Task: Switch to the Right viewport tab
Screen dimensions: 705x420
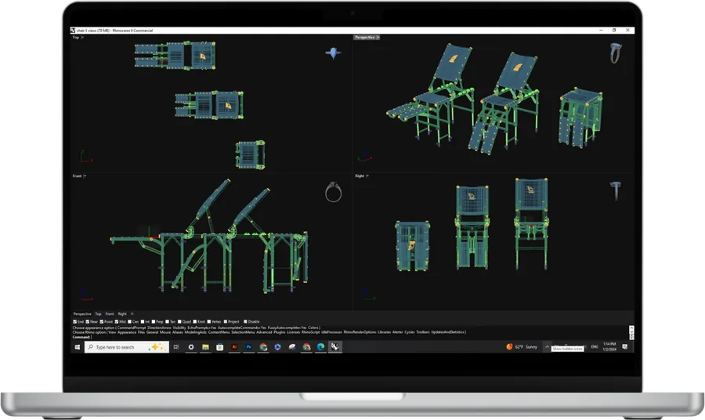Action: 122,314
